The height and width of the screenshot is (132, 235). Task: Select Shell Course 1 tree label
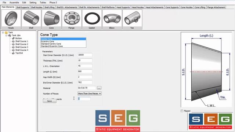click(22, 41)
